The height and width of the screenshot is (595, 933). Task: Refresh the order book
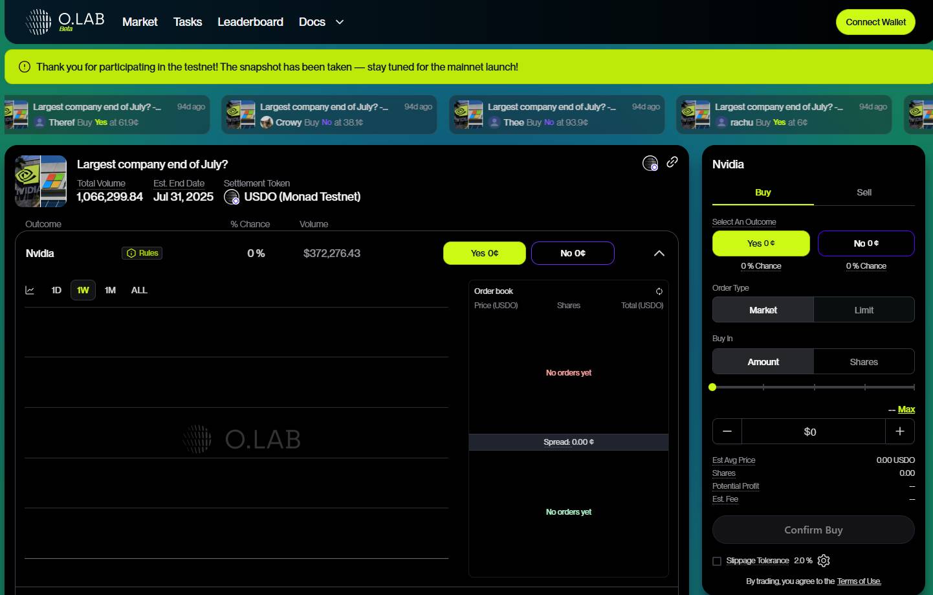659,291
